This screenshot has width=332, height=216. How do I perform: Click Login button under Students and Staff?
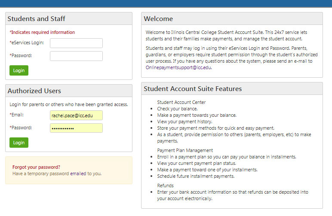19,70
